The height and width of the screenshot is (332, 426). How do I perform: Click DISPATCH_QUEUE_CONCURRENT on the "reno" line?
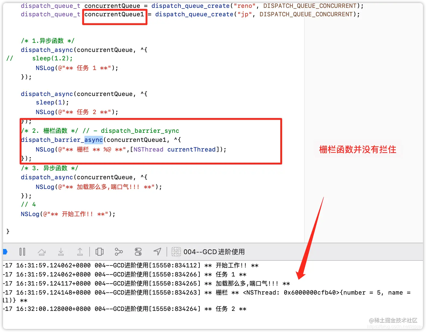310,6
